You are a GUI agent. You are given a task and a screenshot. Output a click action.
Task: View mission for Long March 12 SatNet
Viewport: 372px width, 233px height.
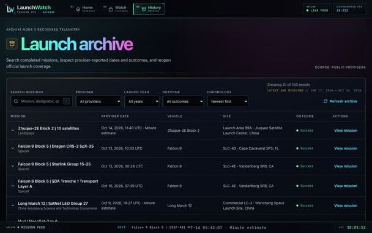click(346, 205)
